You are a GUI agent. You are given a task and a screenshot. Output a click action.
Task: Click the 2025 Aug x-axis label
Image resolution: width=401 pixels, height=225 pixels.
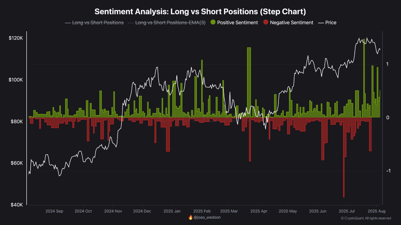coord(374,211)
